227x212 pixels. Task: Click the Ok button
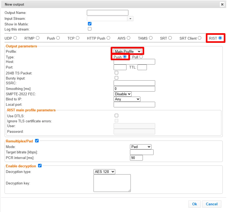pos(194,204)
